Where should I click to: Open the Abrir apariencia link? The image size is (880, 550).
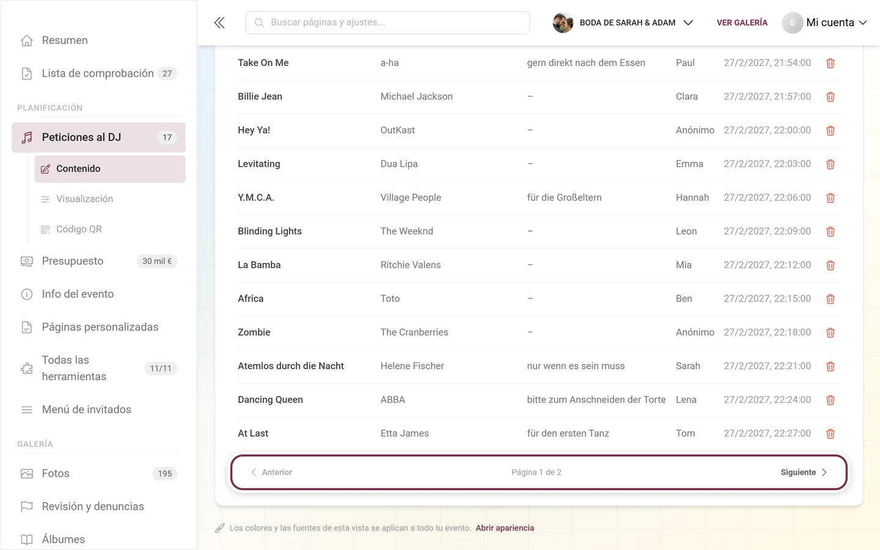(x=505, y=528)
